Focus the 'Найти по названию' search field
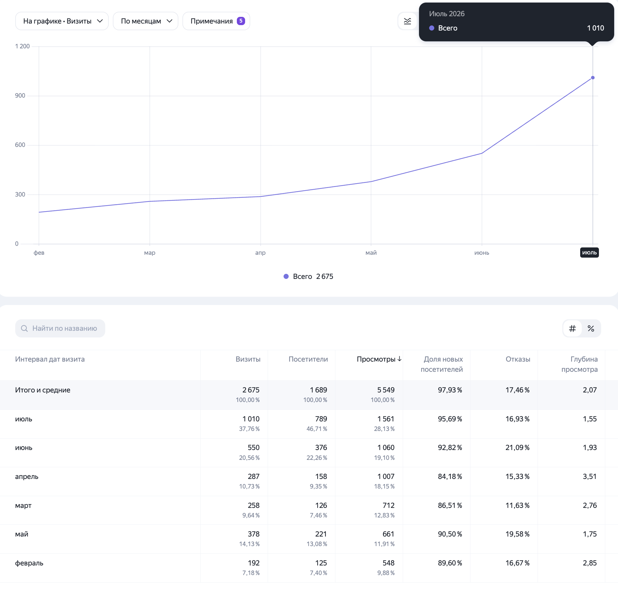 [x=60, y=328]
